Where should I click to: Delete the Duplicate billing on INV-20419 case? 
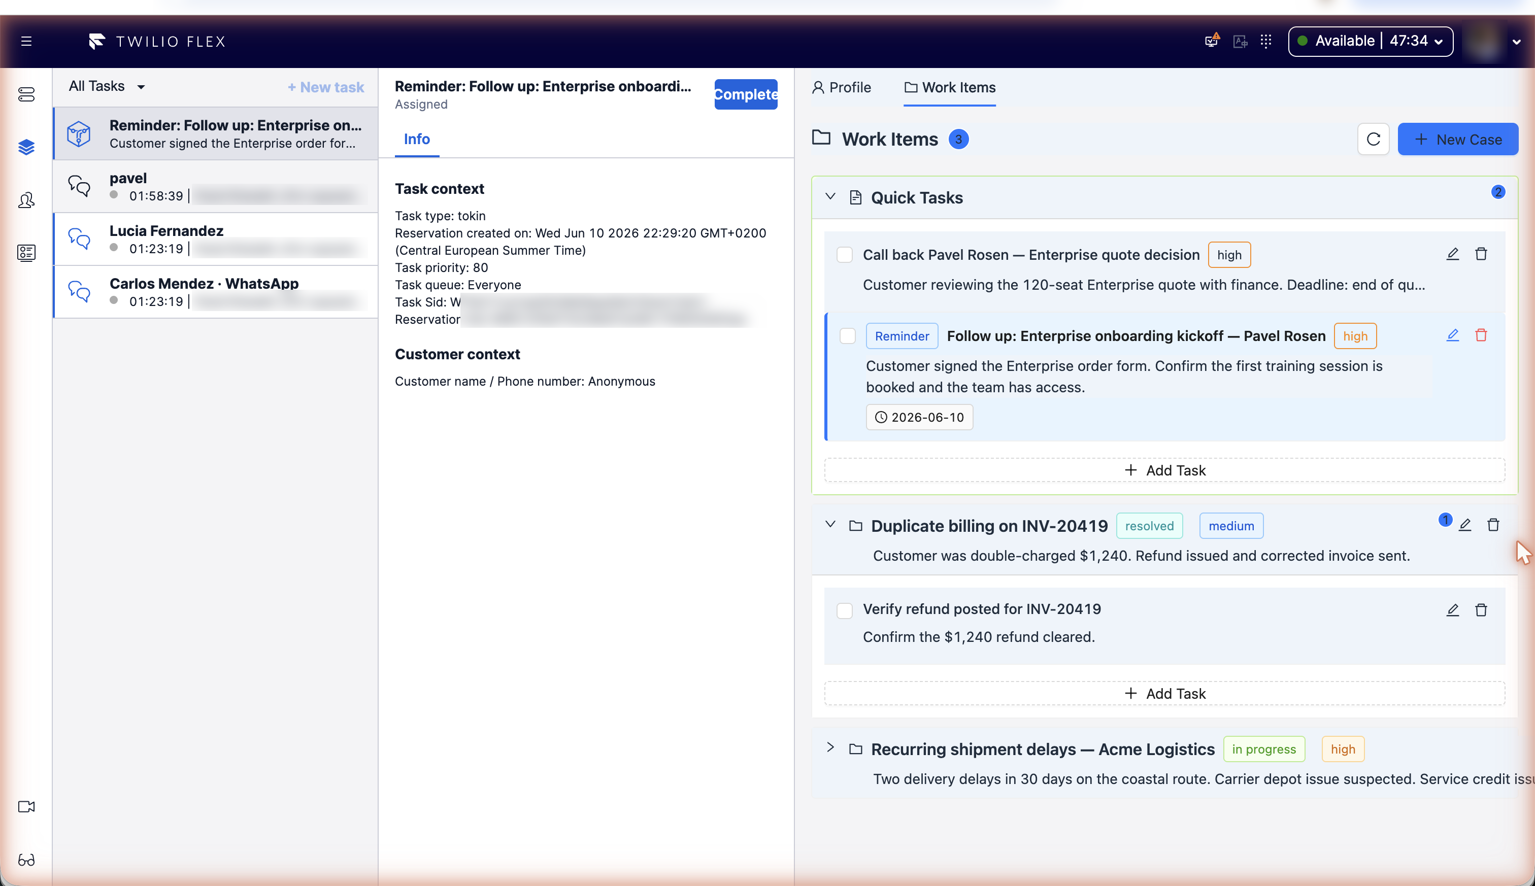tap(1493, 525)
